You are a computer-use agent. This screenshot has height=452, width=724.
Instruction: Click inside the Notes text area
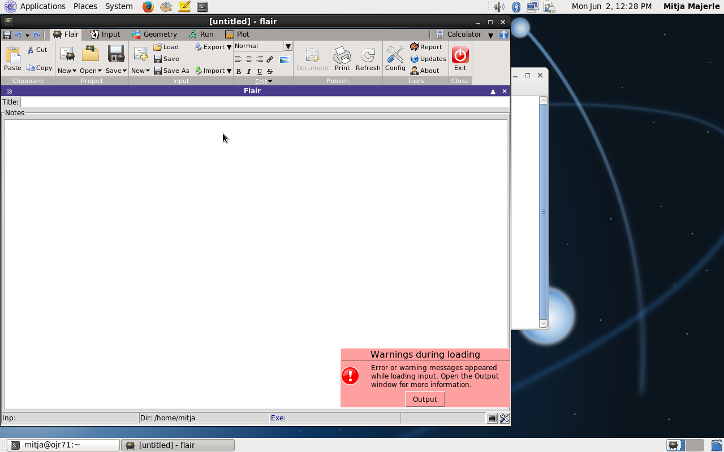(x=256, y=264)
